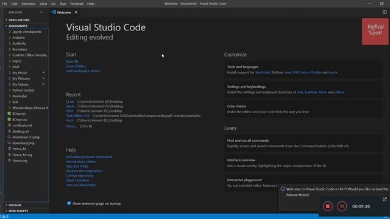Click the recorder pop-out icon
The height and width of the screenshot is (219, 390).
pos(385,199)
